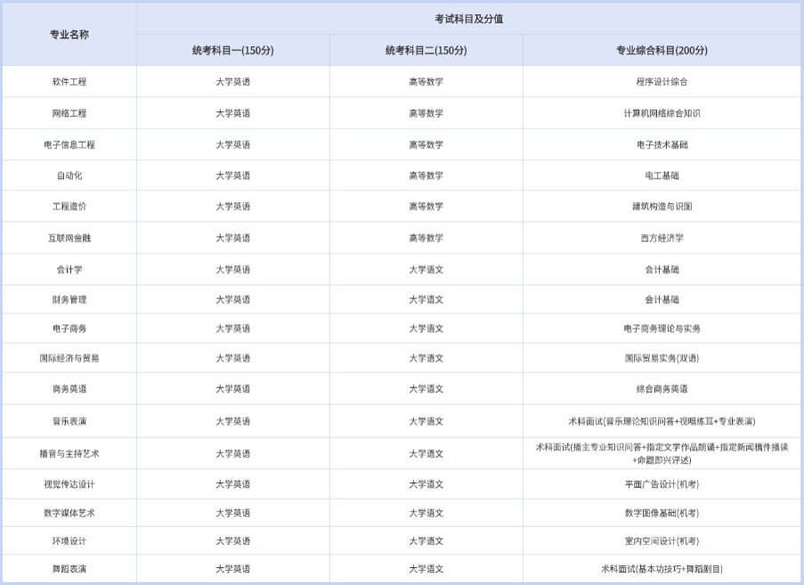
Task: Click the 专业名称 column header
Action: tap(69, 35)
